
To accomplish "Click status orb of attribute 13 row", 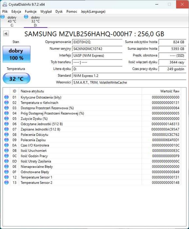I will [x=7, y=183].
